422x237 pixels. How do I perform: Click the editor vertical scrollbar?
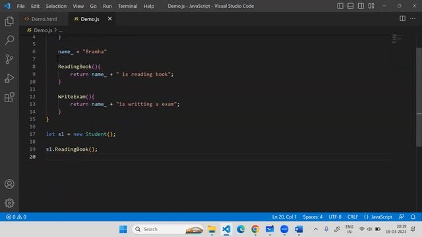(x=419, y=97)
